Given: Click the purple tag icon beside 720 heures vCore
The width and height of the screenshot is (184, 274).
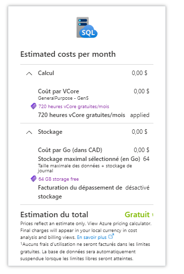Looking at the screenshot, I should (x=34, y=106).
